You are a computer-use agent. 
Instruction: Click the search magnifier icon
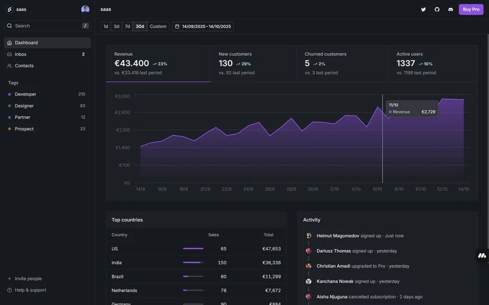click(9, 26)
